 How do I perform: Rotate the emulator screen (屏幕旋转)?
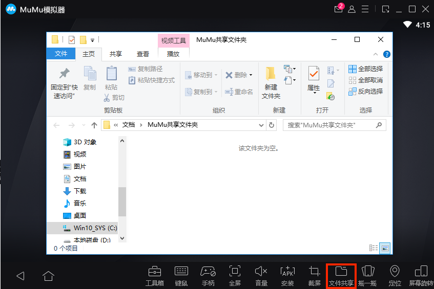421,276
